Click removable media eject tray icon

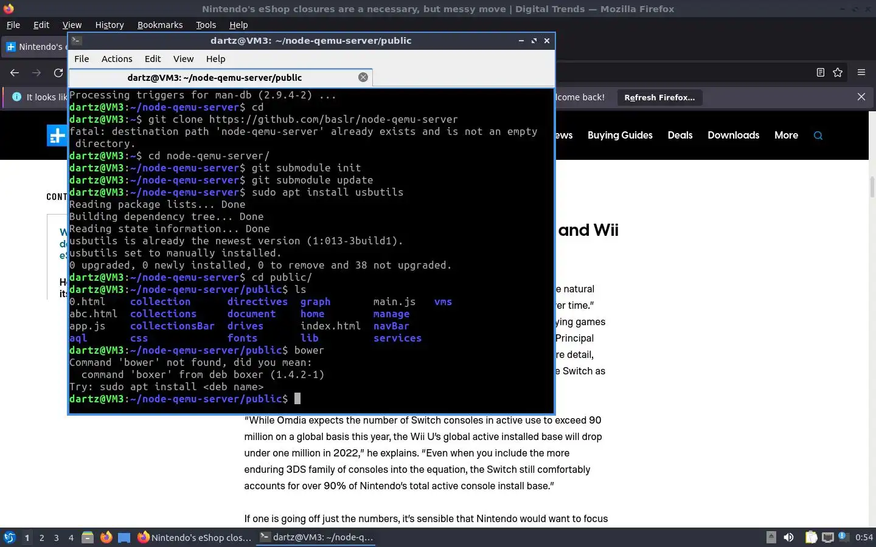pyautogui.click(x=771, y=537)
